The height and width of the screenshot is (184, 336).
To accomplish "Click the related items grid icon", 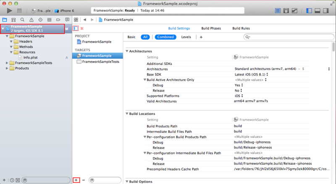I will point(76,20).
